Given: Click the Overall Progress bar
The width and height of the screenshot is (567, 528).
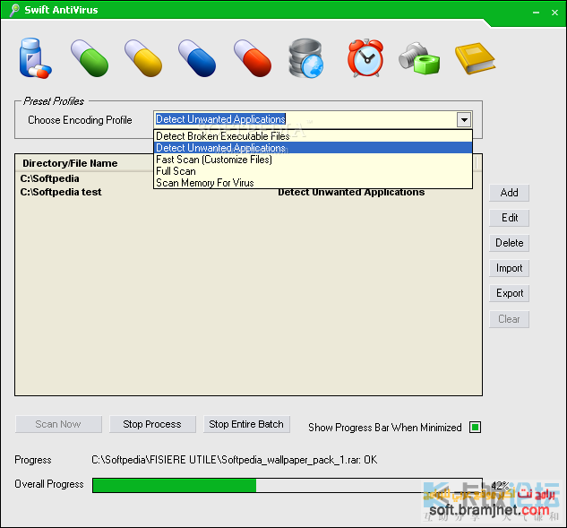Looking at the screenshot, I should [288, 485].
